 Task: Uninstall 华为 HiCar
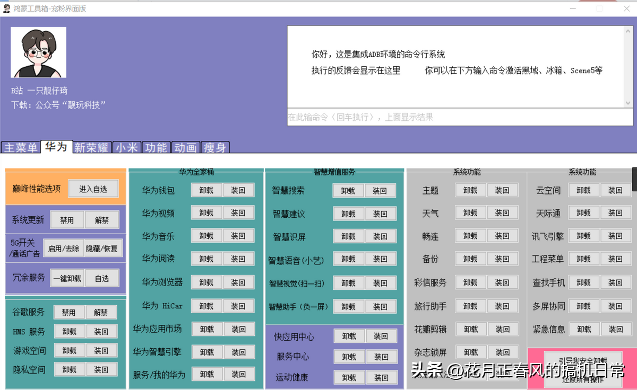(206, 306)
